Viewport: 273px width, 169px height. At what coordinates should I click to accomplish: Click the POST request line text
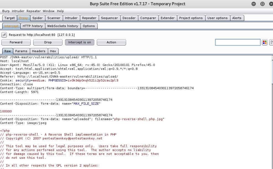coord(48,57)
